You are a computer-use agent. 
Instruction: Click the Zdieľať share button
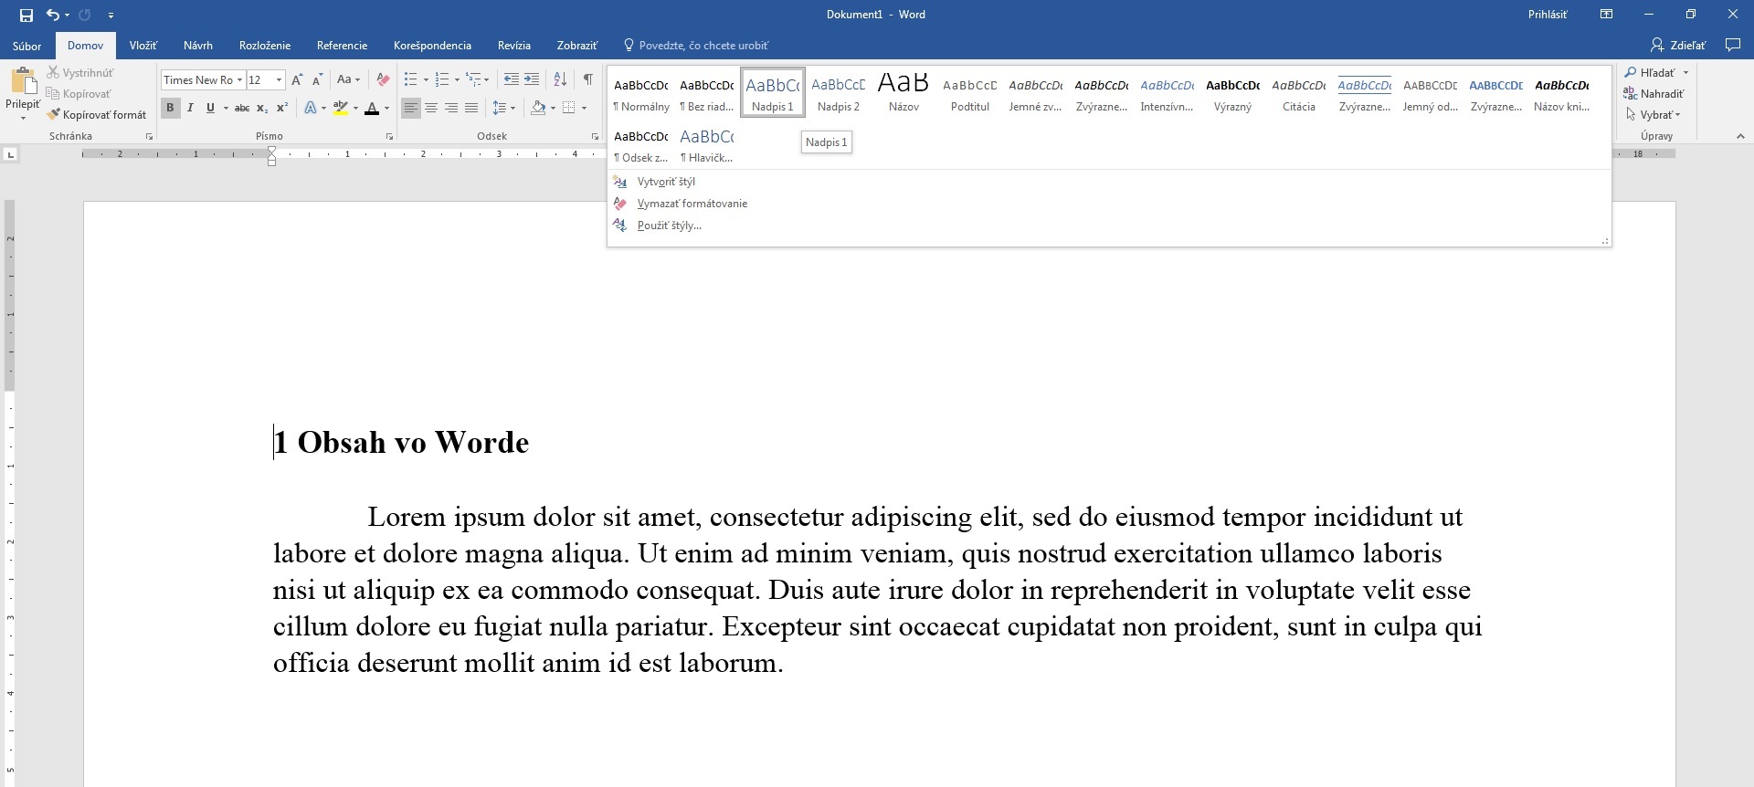(1678, 45)
